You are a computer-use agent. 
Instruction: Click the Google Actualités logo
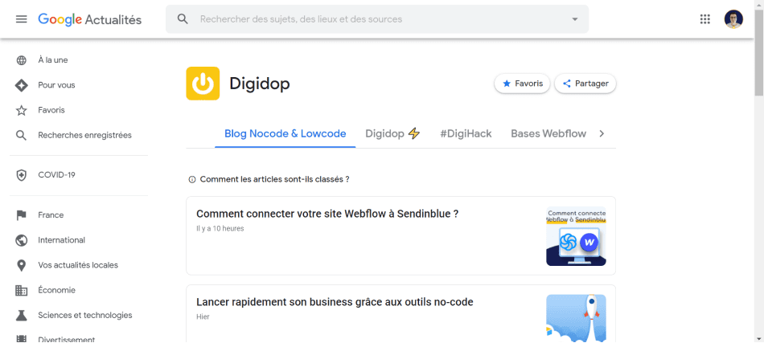tap(90, 19)
